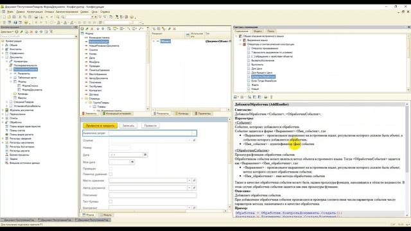The image size is (411, 231).
Task: Open the Файл menu
Action: (x=10, y=12)
